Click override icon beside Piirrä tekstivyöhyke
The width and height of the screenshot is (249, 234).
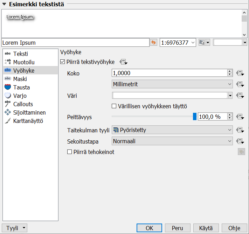[x=123, y=62]
